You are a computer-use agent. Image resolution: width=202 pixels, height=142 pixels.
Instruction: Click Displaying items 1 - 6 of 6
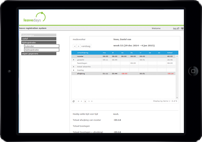coord(165,101)
